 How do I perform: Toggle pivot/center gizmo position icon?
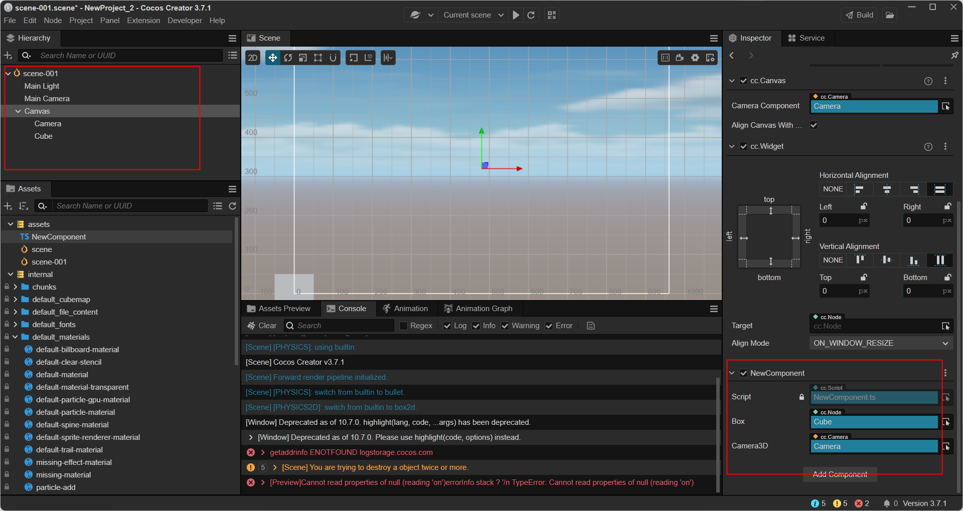[x=354, y=58]
